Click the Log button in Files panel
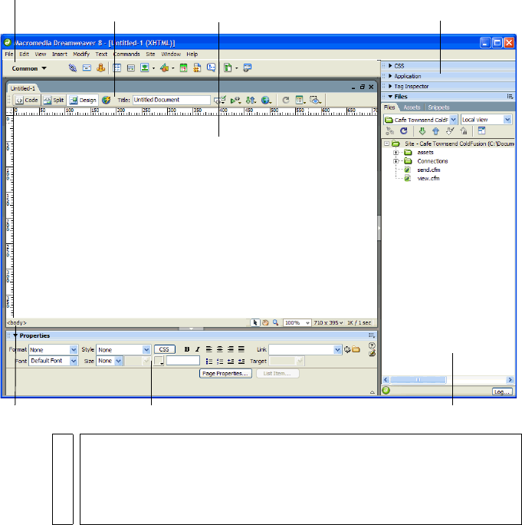The width and height of the screenshot is (522, 525). tap(502, 391)
